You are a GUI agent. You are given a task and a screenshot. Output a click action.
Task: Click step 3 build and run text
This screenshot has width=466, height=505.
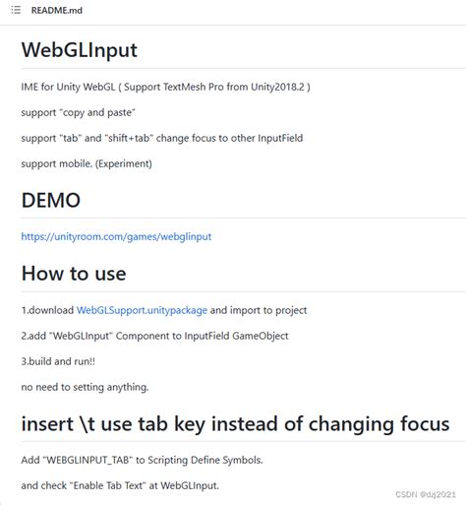pyautogui.click(x=58, y=361)
